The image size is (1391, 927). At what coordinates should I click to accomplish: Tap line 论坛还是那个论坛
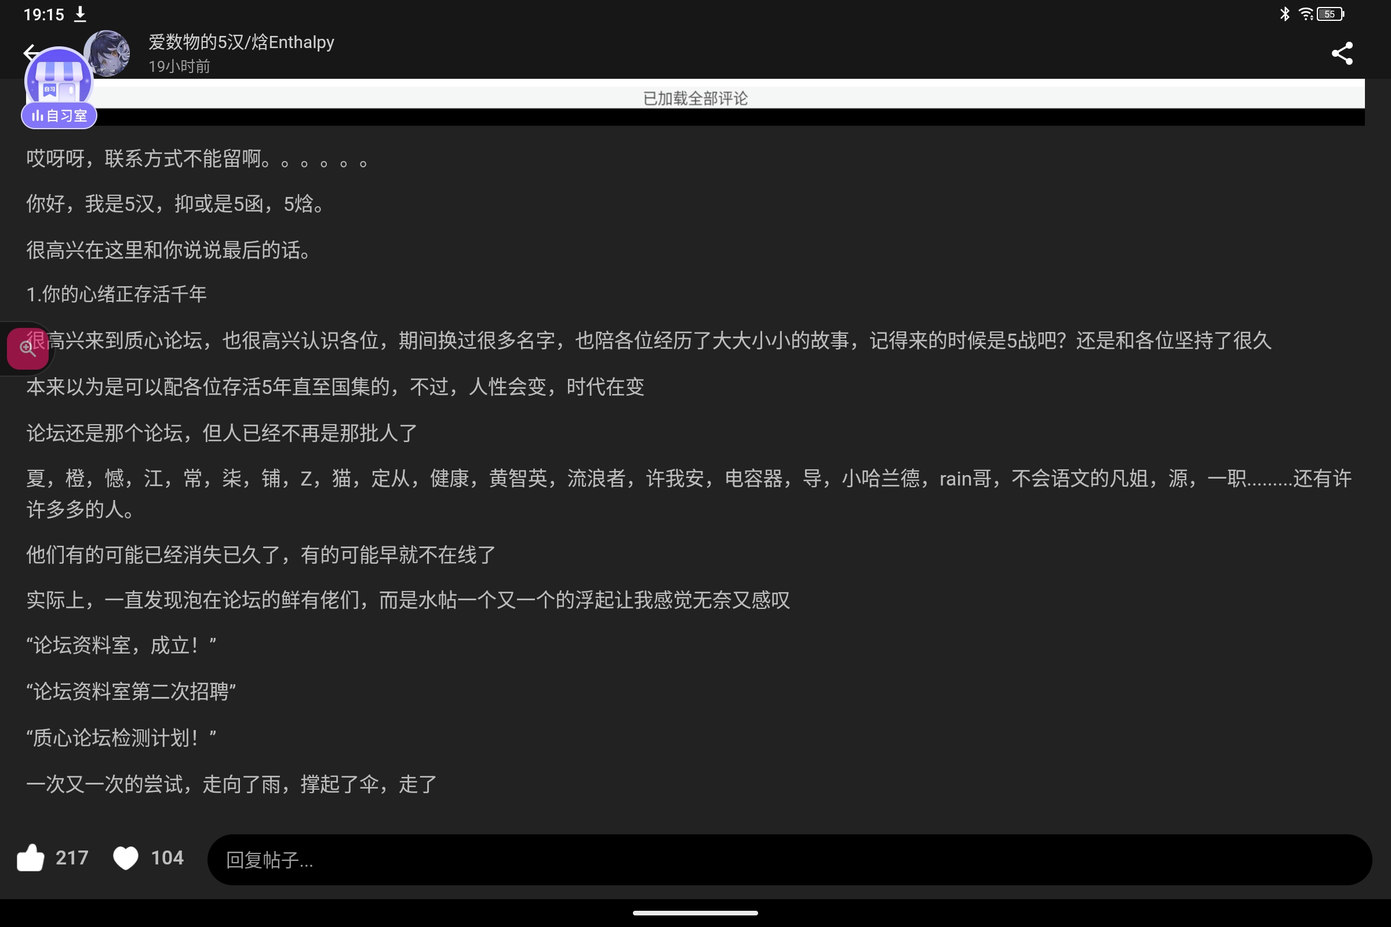pyautogui.click(x=223, y=433)
